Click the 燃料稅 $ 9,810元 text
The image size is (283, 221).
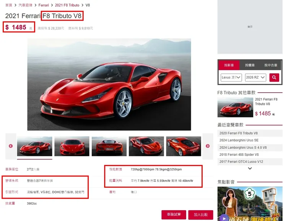pyautogui.click(x=81, y=28)
